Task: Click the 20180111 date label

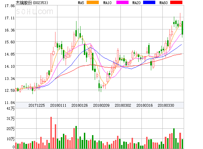Action: 58,105
